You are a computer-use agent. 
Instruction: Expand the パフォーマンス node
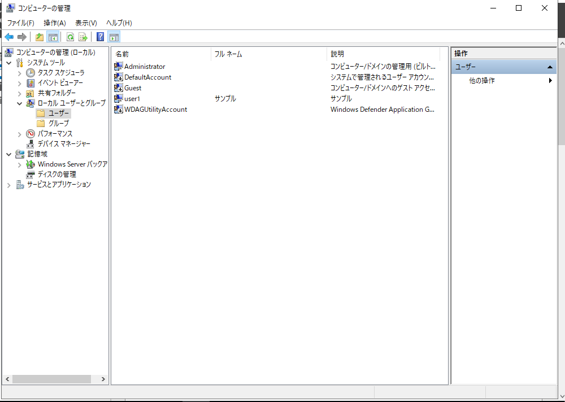[20, 134]
